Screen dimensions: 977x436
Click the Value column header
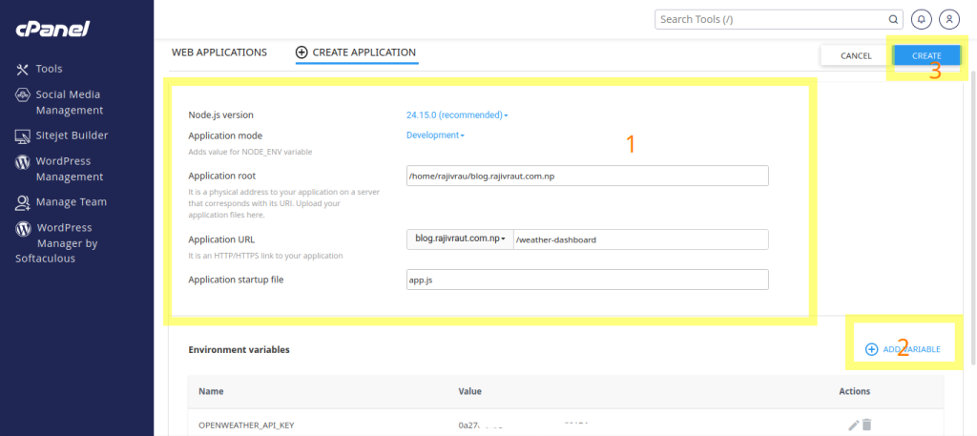pos(469,391)
